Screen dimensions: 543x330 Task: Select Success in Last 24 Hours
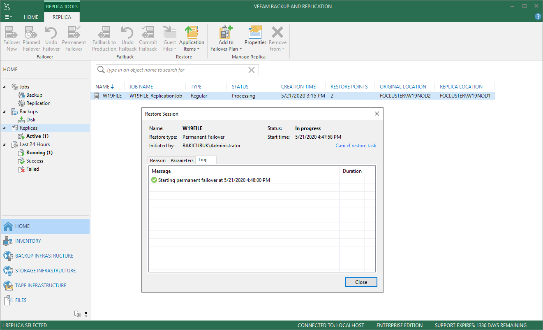click(x=35, y=161)
